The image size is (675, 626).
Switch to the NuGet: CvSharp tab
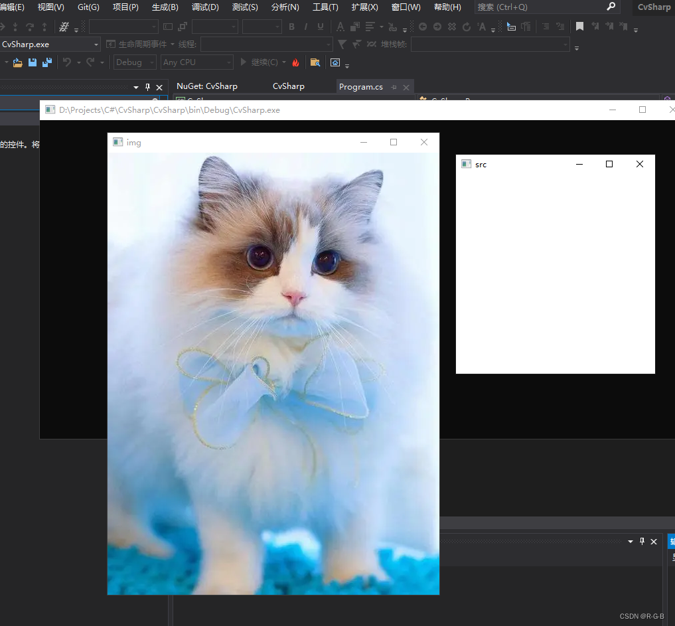(207, 86)
